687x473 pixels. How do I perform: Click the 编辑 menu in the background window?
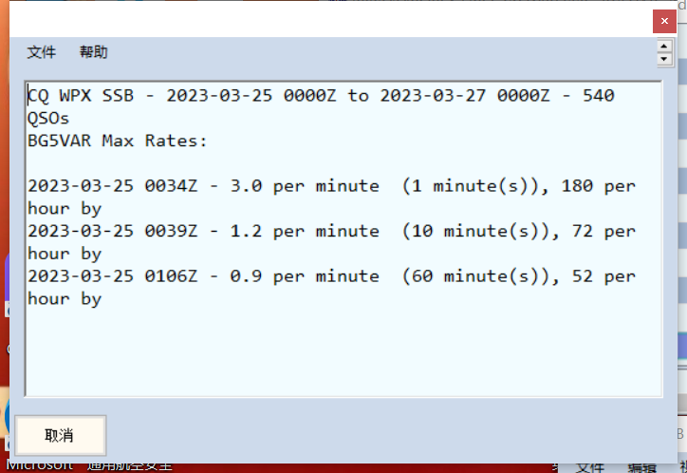pyautogui.click(x=641, y=467)
